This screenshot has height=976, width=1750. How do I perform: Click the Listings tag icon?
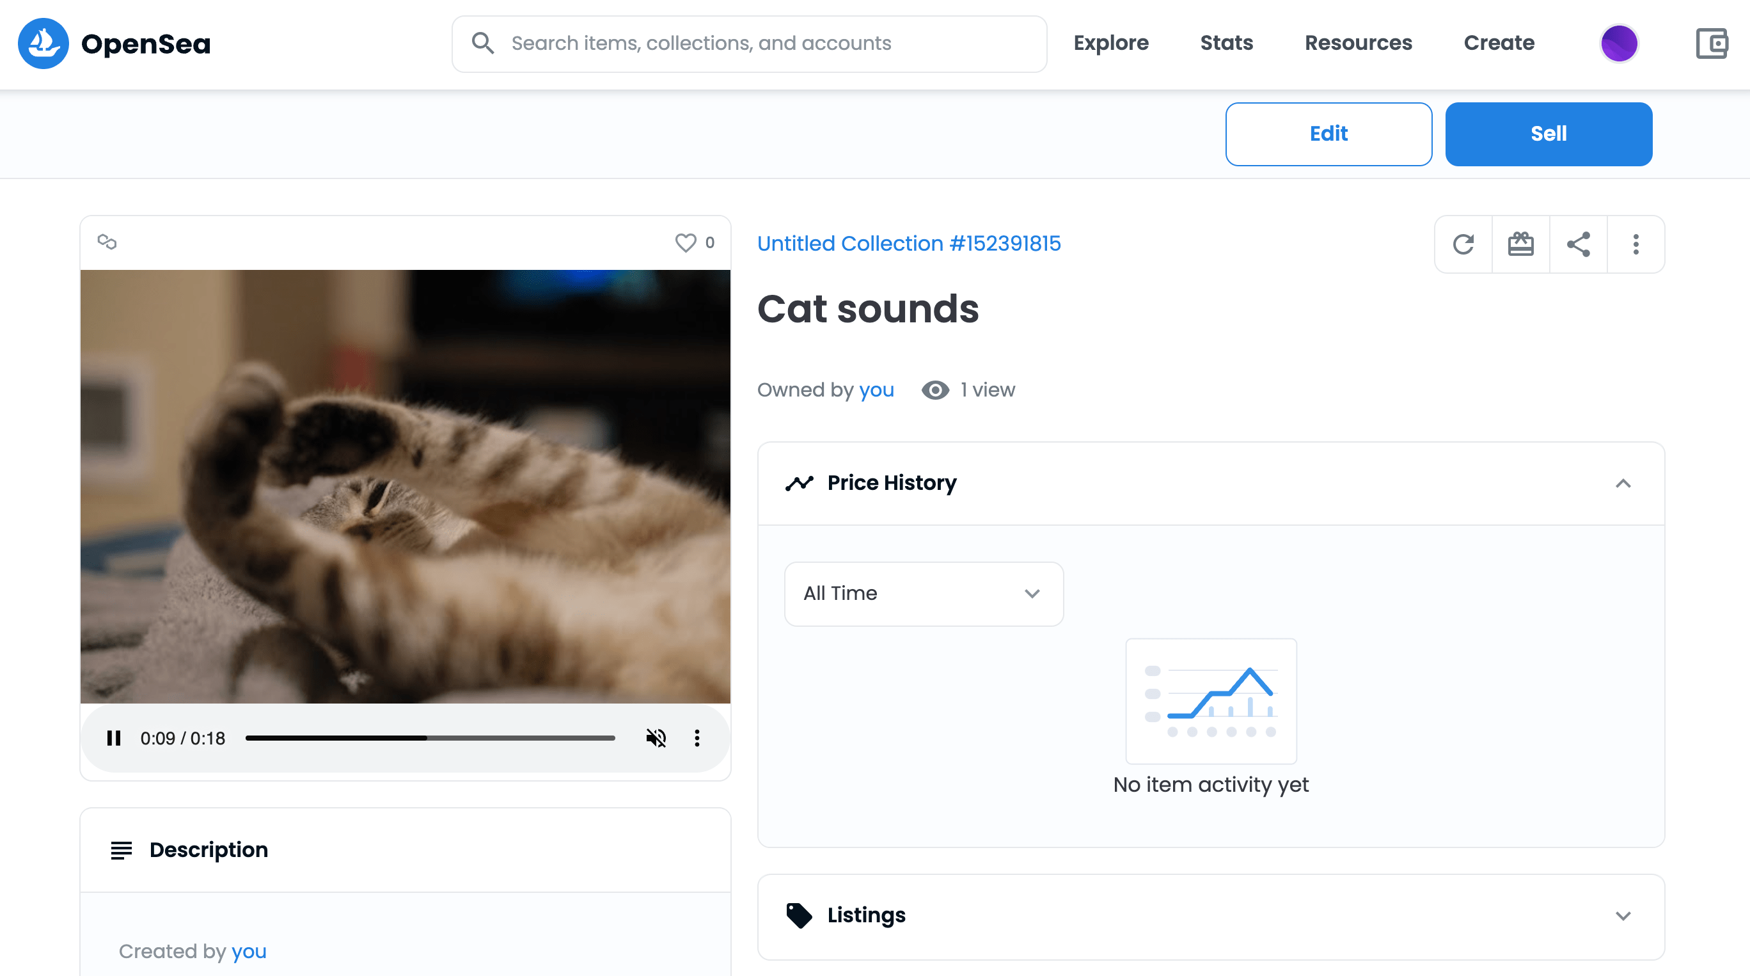[x=799, y=915]
